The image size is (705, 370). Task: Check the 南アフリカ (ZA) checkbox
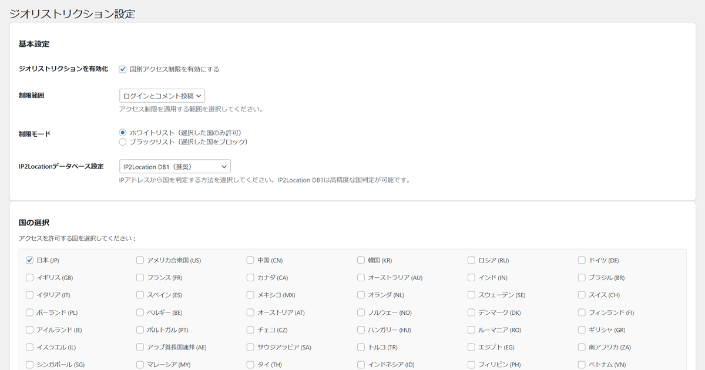tap(582, 347)
